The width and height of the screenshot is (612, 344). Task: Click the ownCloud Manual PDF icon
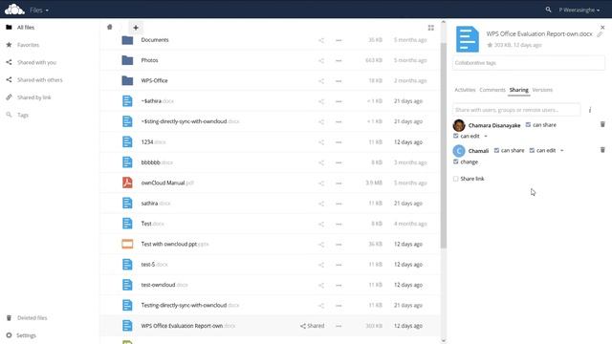[x=127, y=183]
